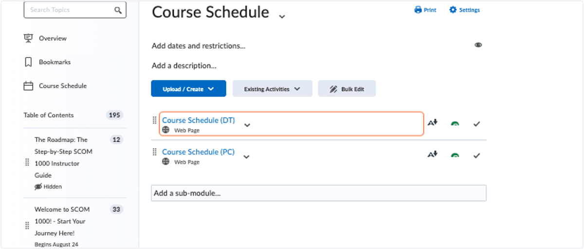Image resolution: width=584 pixels, height=249 pixels.
Task: Open Welcome to SCOM 1000 module
Action: coord(63,221)
